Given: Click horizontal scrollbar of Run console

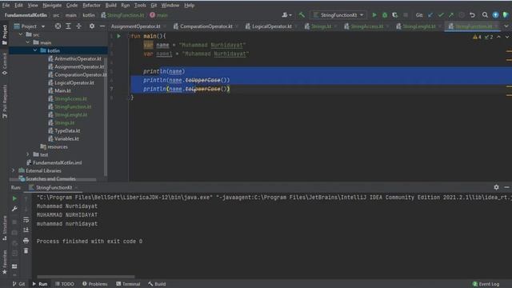Looking at the screenshot, I should tap(86, 277).
